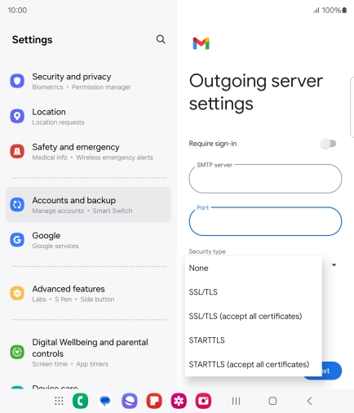Click inside the Port field

coord(265,221)
